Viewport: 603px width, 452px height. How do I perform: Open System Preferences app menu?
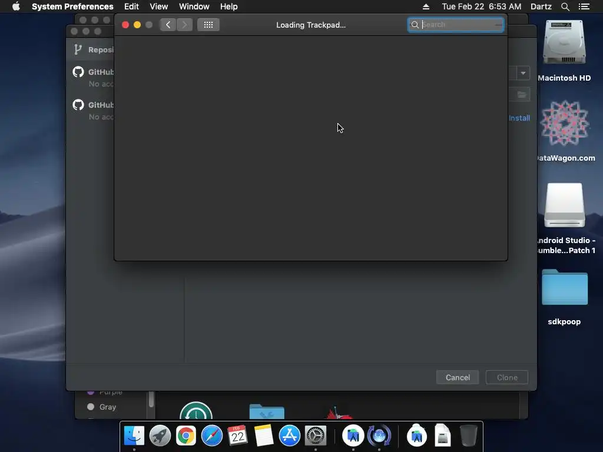pos(72,6)
